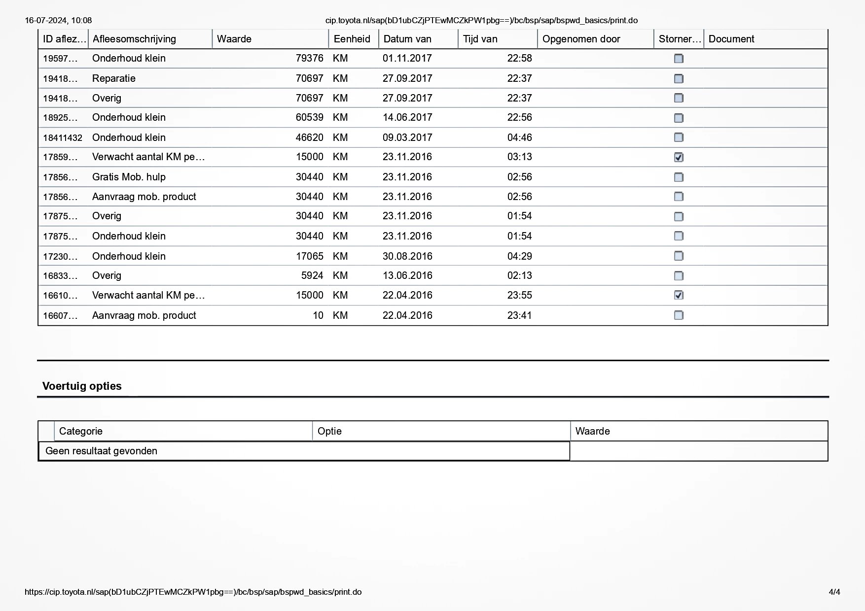Select date 13.06.2016

coord(407,275)
